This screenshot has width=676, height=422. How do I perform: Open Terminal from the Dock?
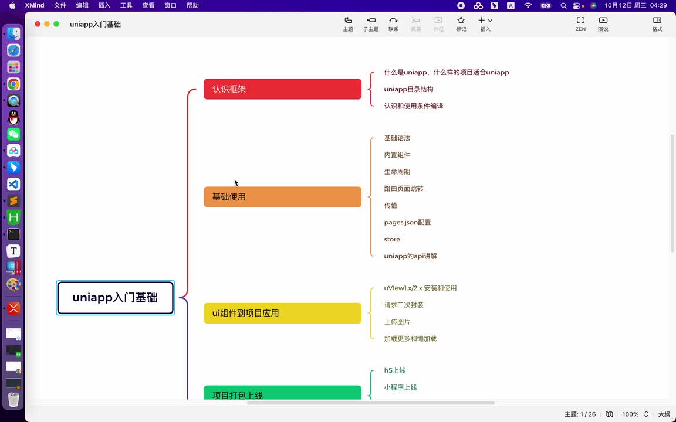click(14, 234)
